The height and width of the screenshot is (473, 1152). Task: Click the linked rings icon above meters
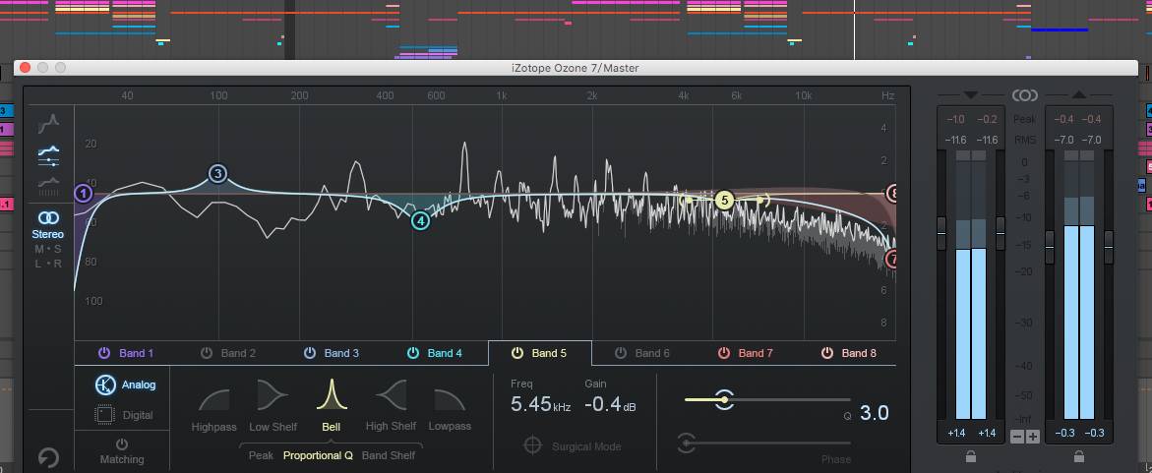click(1024, 95)
